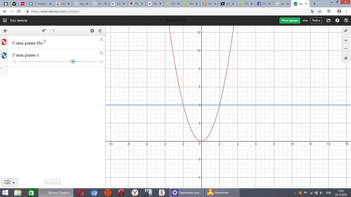The image size is (351, 197).
Task: Zoom out on the graph
Action: [x=346, y=49]
